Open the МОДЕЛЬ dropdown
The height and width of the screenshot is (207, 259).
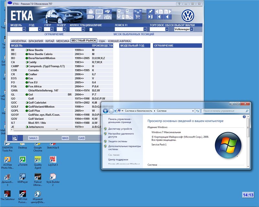click(24, 29)
